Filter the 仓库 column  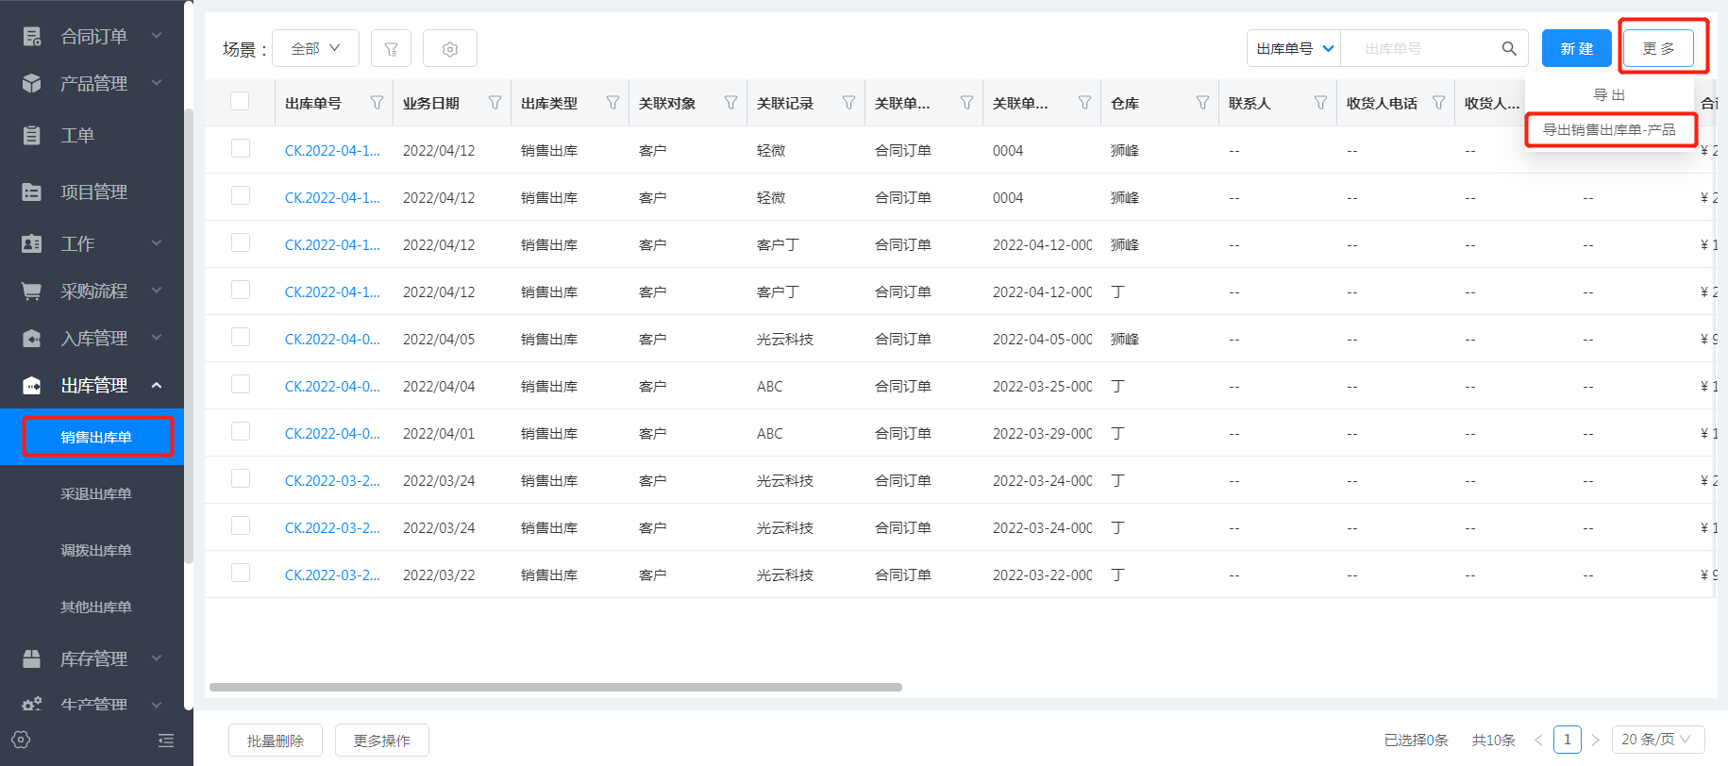point(1202,103)
